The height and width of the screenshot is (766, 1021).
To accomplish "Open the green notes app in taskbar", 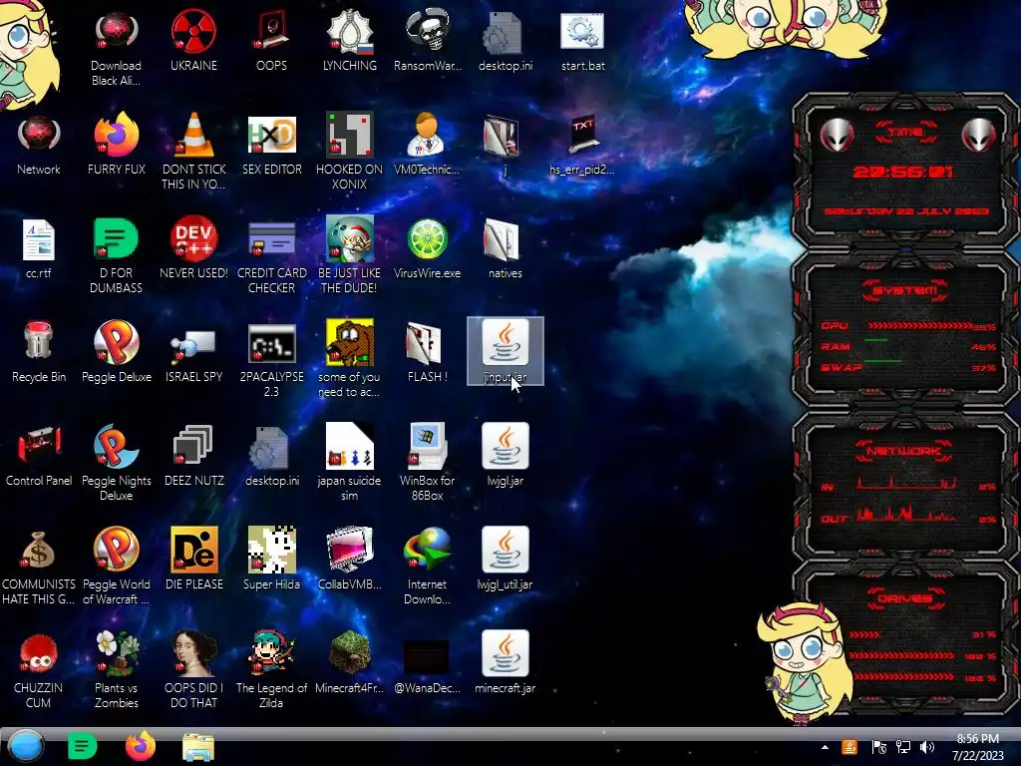I will pos(82,746).
